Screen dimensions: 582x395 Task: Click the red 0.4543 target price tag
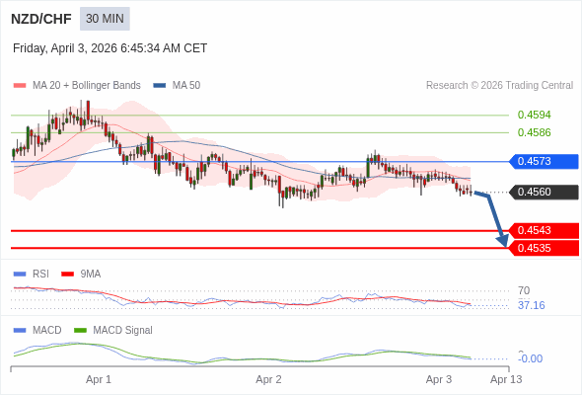[x=544, y=231]
